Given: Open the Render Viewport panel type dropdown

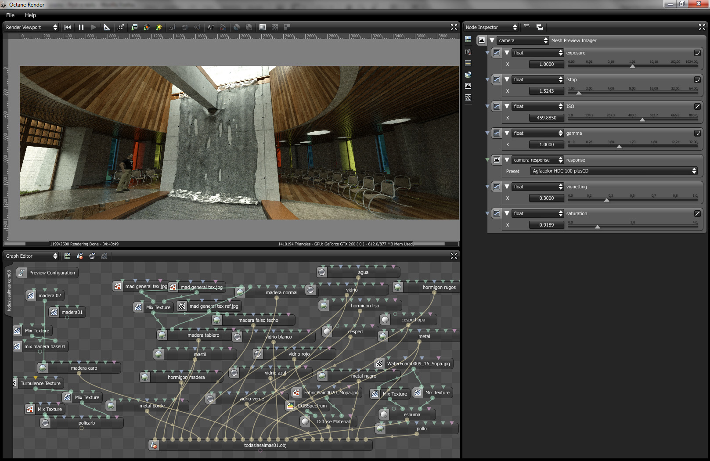Looking at the screenshot, I should [31, 27].
